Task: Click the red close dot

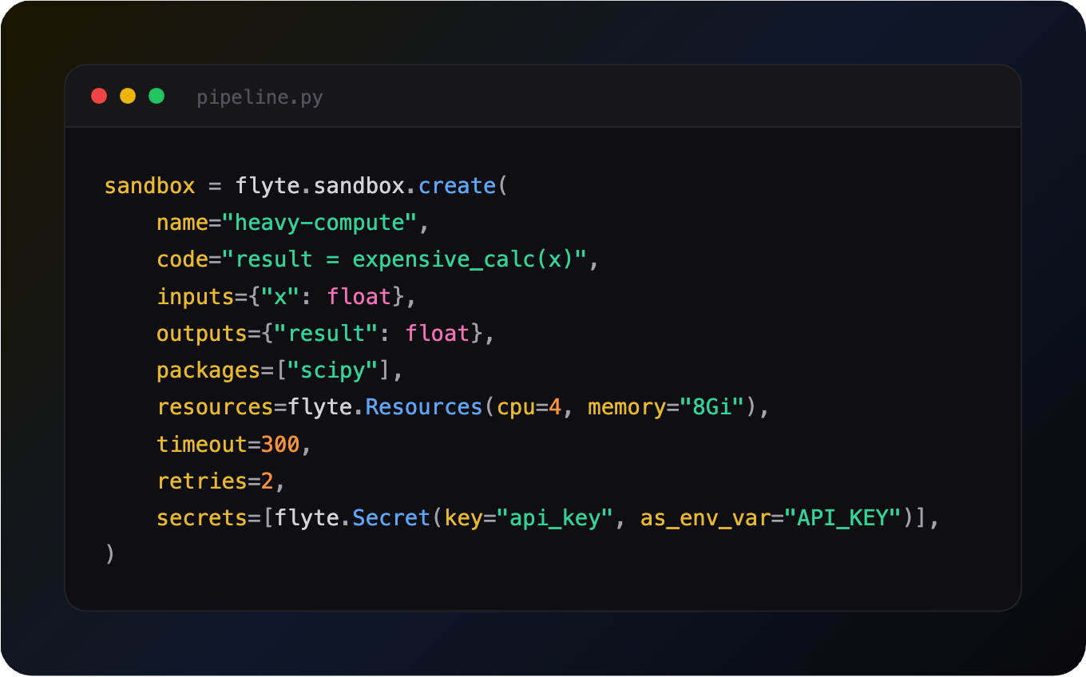Action: click(x=99, y=96)
